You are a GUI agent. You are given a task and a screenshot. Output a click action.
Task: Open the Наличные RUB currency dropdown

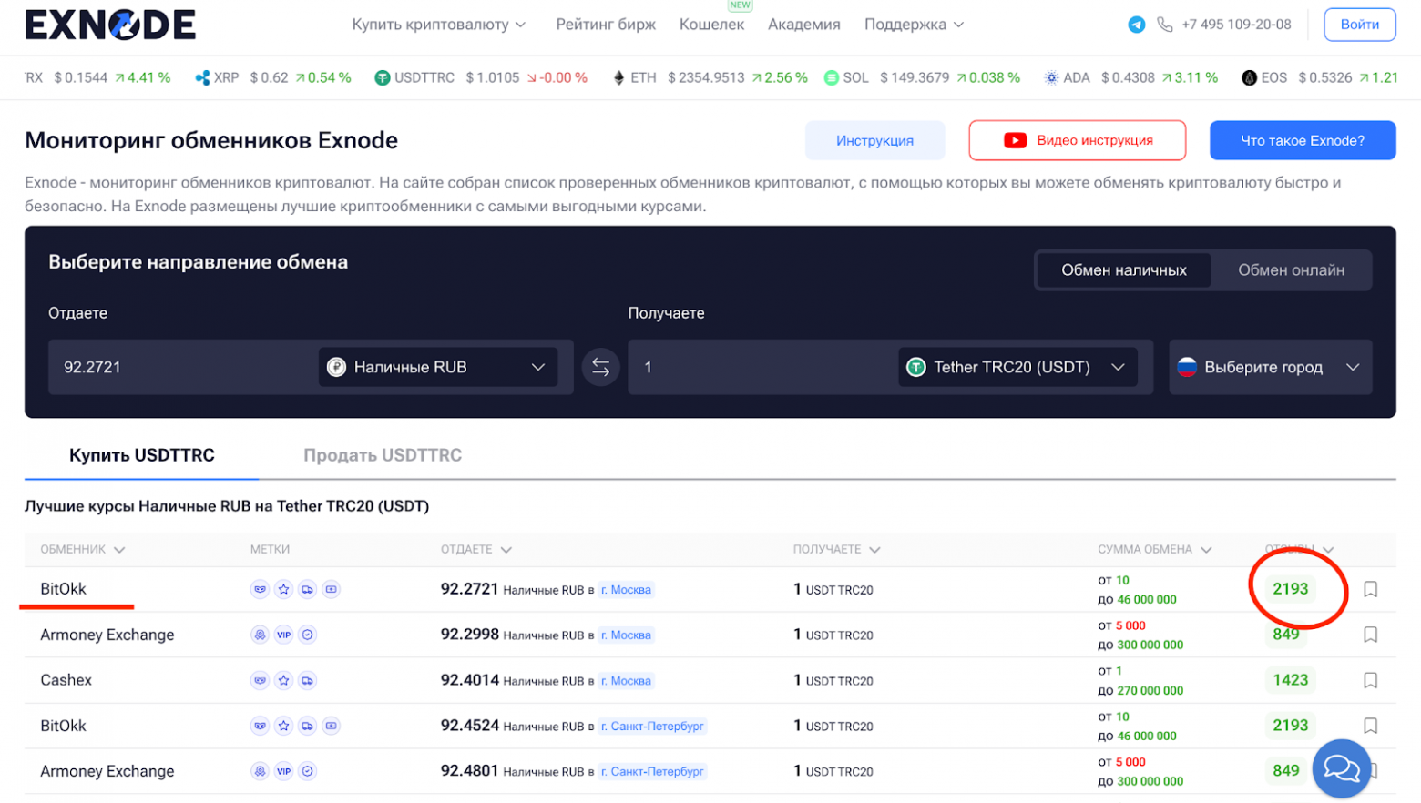pos(437,367)
